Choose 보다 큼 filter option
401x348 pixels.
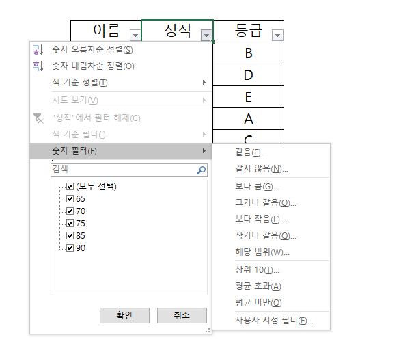[271, 186]
